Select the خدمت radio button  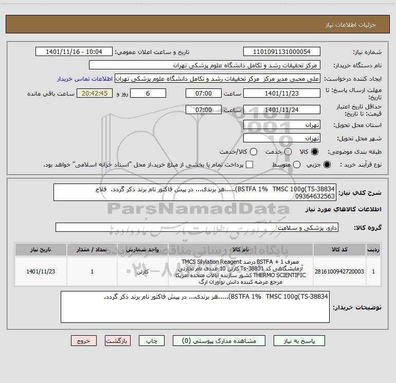pyautogui.click(x=288, y=152)
